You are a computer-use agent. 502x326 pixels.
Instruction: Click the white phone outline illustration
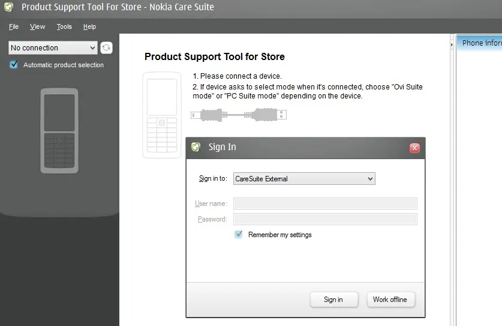tap(162, 115)
